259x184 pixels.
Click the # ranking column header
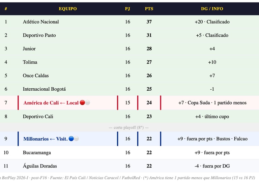pos(6,9)
